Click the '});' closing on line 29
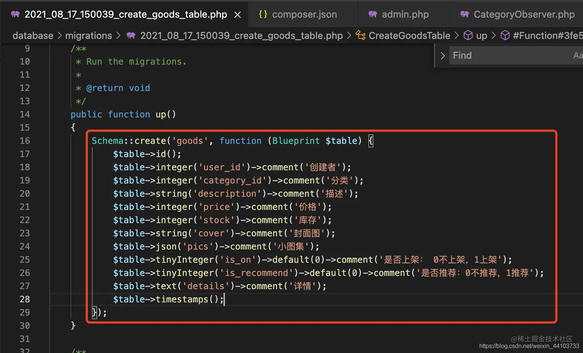 (99, 313)
